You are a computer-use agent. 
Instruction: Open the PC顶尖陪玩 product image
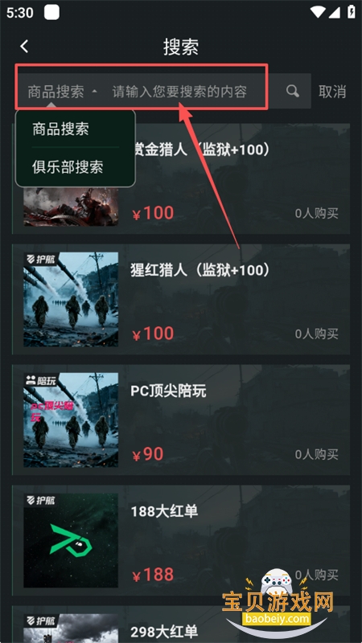(71, 420)
